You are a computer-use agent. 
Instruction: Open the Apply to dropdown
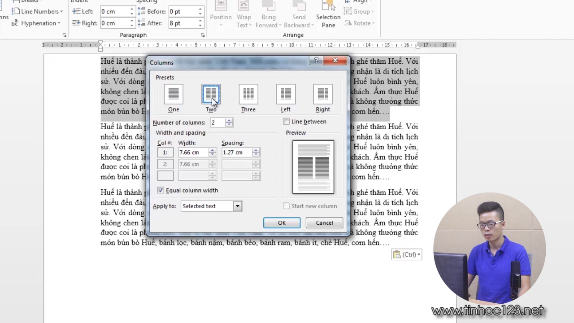coord(237,206)
